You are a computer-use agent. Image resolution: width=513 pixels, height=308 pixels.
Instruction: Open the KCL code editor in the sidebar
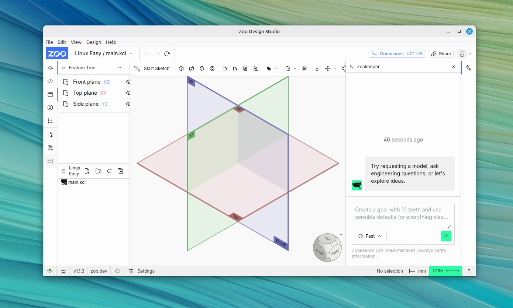pos(51,81)
